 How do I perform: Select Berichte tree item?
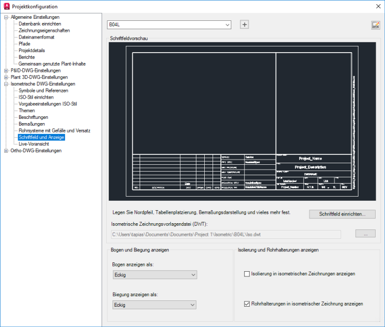coord(27,57)
